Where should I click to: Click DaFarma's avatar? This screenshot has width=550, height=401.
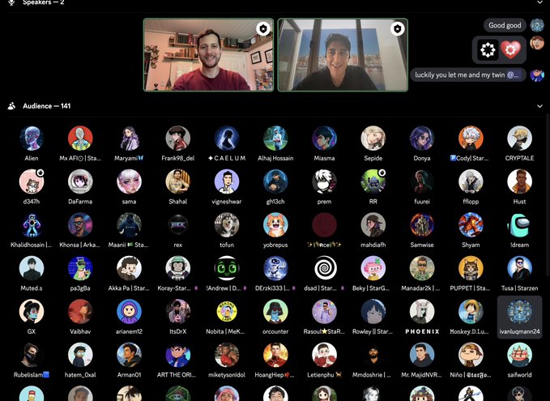tap(80, 181)
